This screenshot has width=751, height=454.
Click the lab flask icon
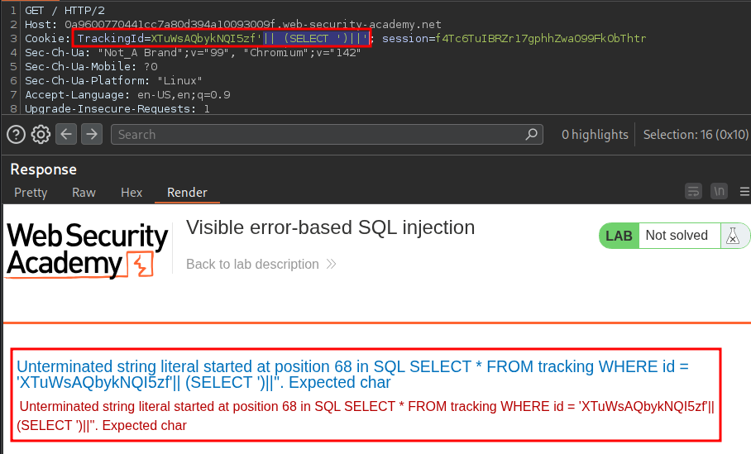[731, 236]
